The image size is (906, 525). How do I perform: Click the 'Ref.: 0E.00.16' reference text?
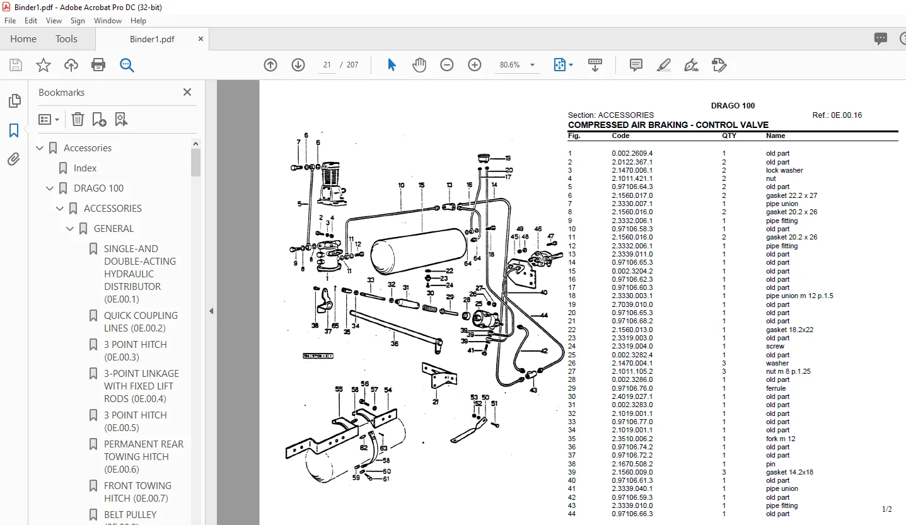coord(837,115)
